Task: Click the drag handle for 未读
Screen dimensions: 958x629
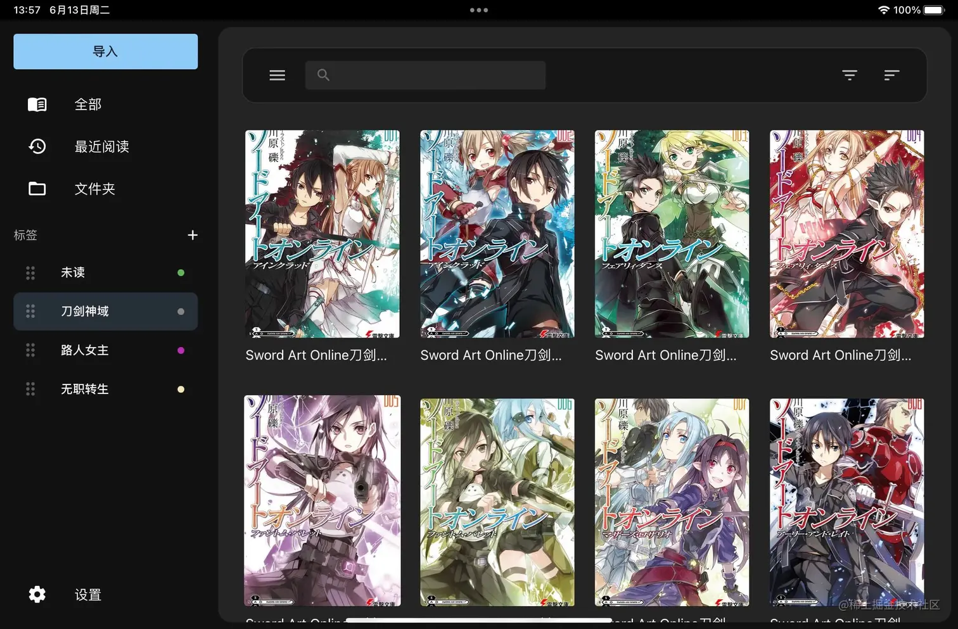Action: (x=30, y=272)
